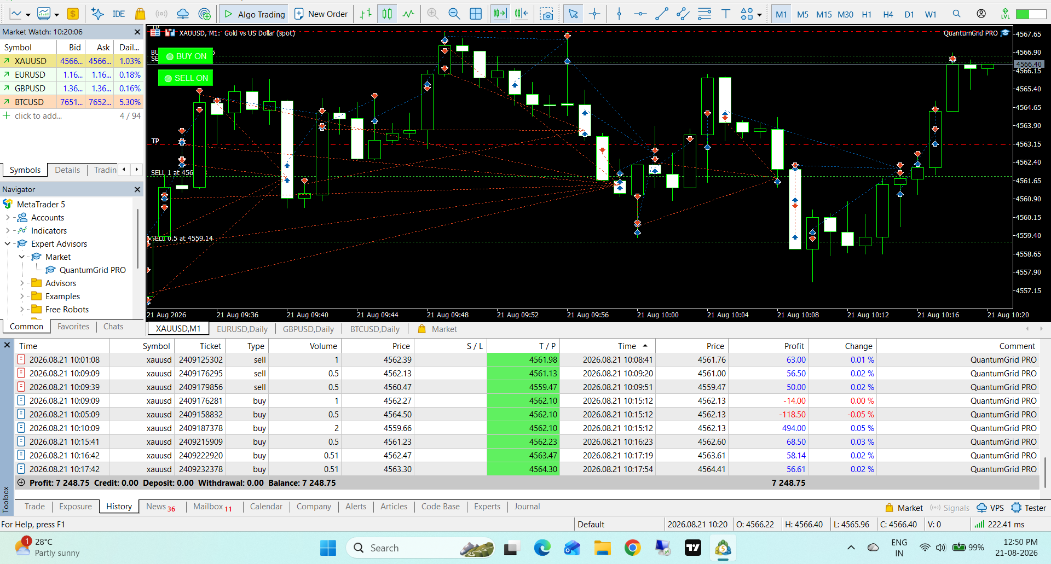Select the M15 timeframe button

click(824, 15)
